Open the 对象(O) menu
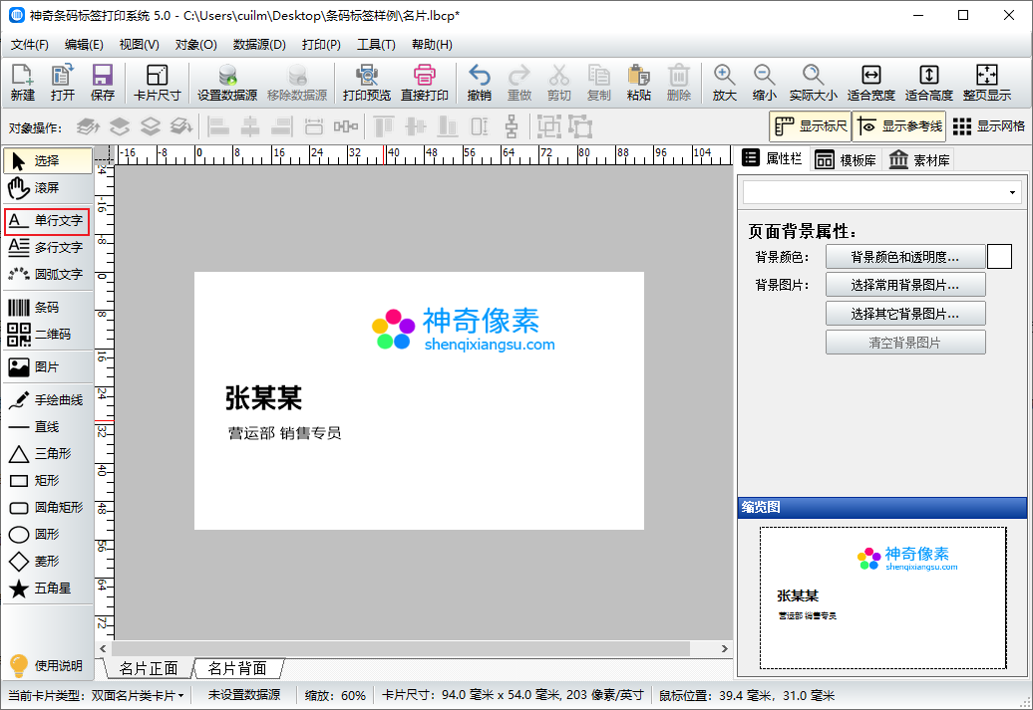 point(195,45)
